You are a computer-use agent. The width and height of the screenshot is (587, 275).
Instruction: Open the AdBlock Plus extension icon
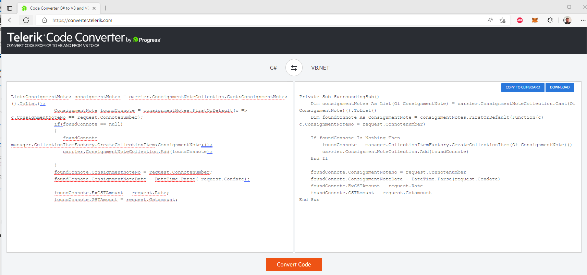[x=519, y=20]
